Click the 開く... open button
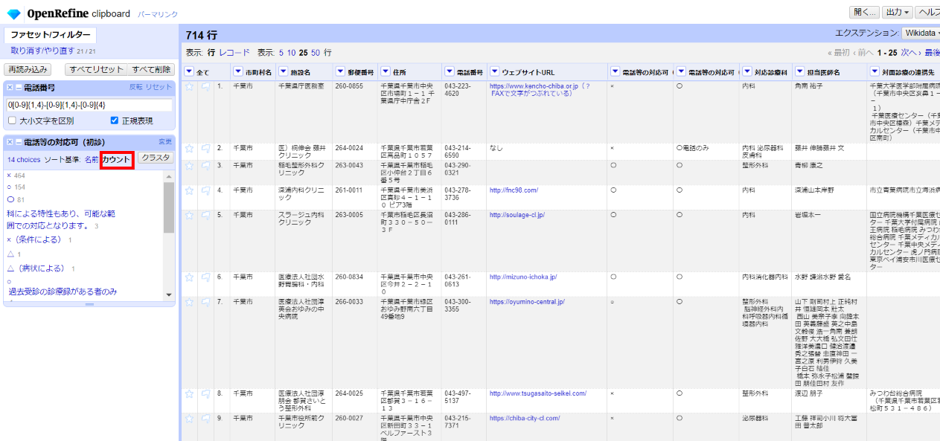 864,12
